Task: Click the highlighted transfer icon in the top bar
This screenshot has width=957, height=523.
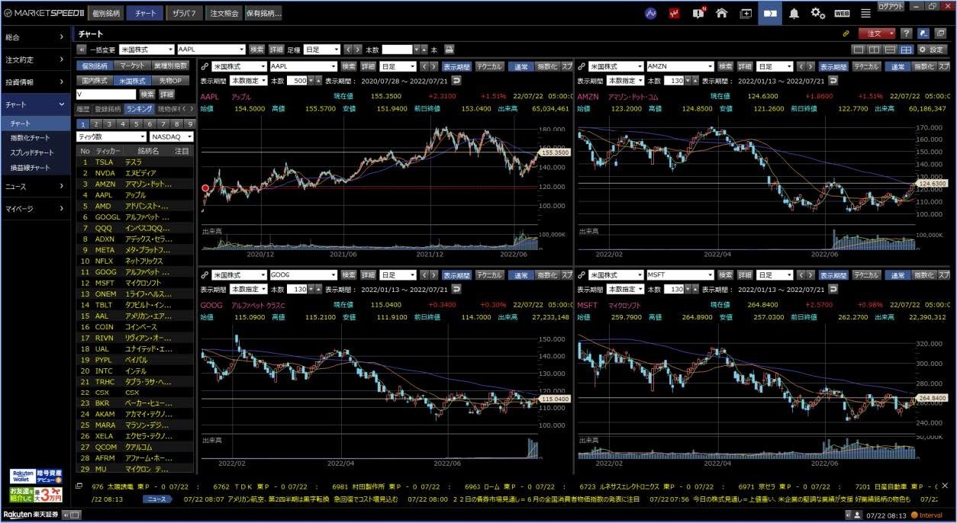Action: point(770,13)
